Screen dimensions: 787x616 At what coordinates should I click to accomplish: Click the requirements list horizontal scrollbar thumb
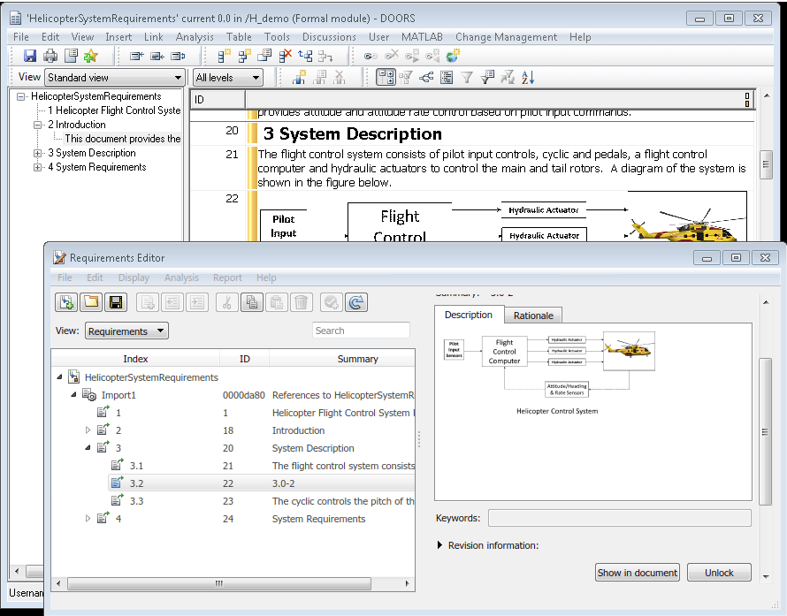tap(219, 583)
